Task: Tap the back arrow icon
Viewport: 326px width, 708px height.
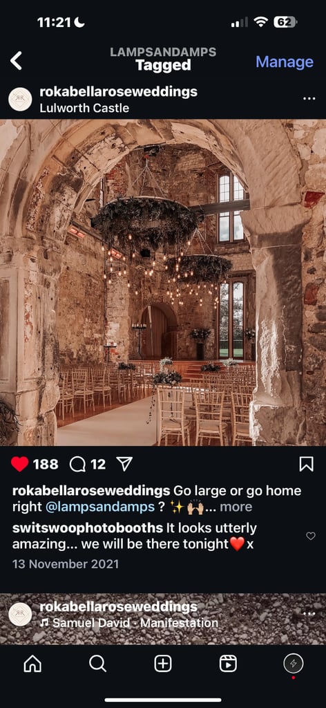Action: (17, 61)
